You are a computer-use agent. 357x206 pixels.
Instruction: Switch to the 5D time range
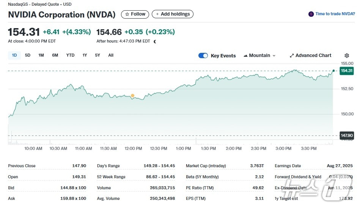tap(28, 55)
